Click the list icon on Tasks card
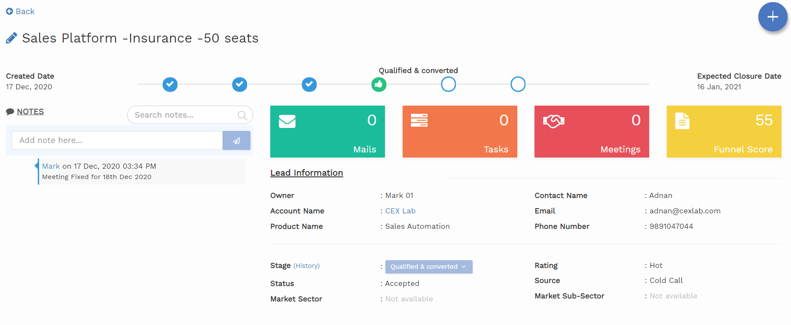 419,120
